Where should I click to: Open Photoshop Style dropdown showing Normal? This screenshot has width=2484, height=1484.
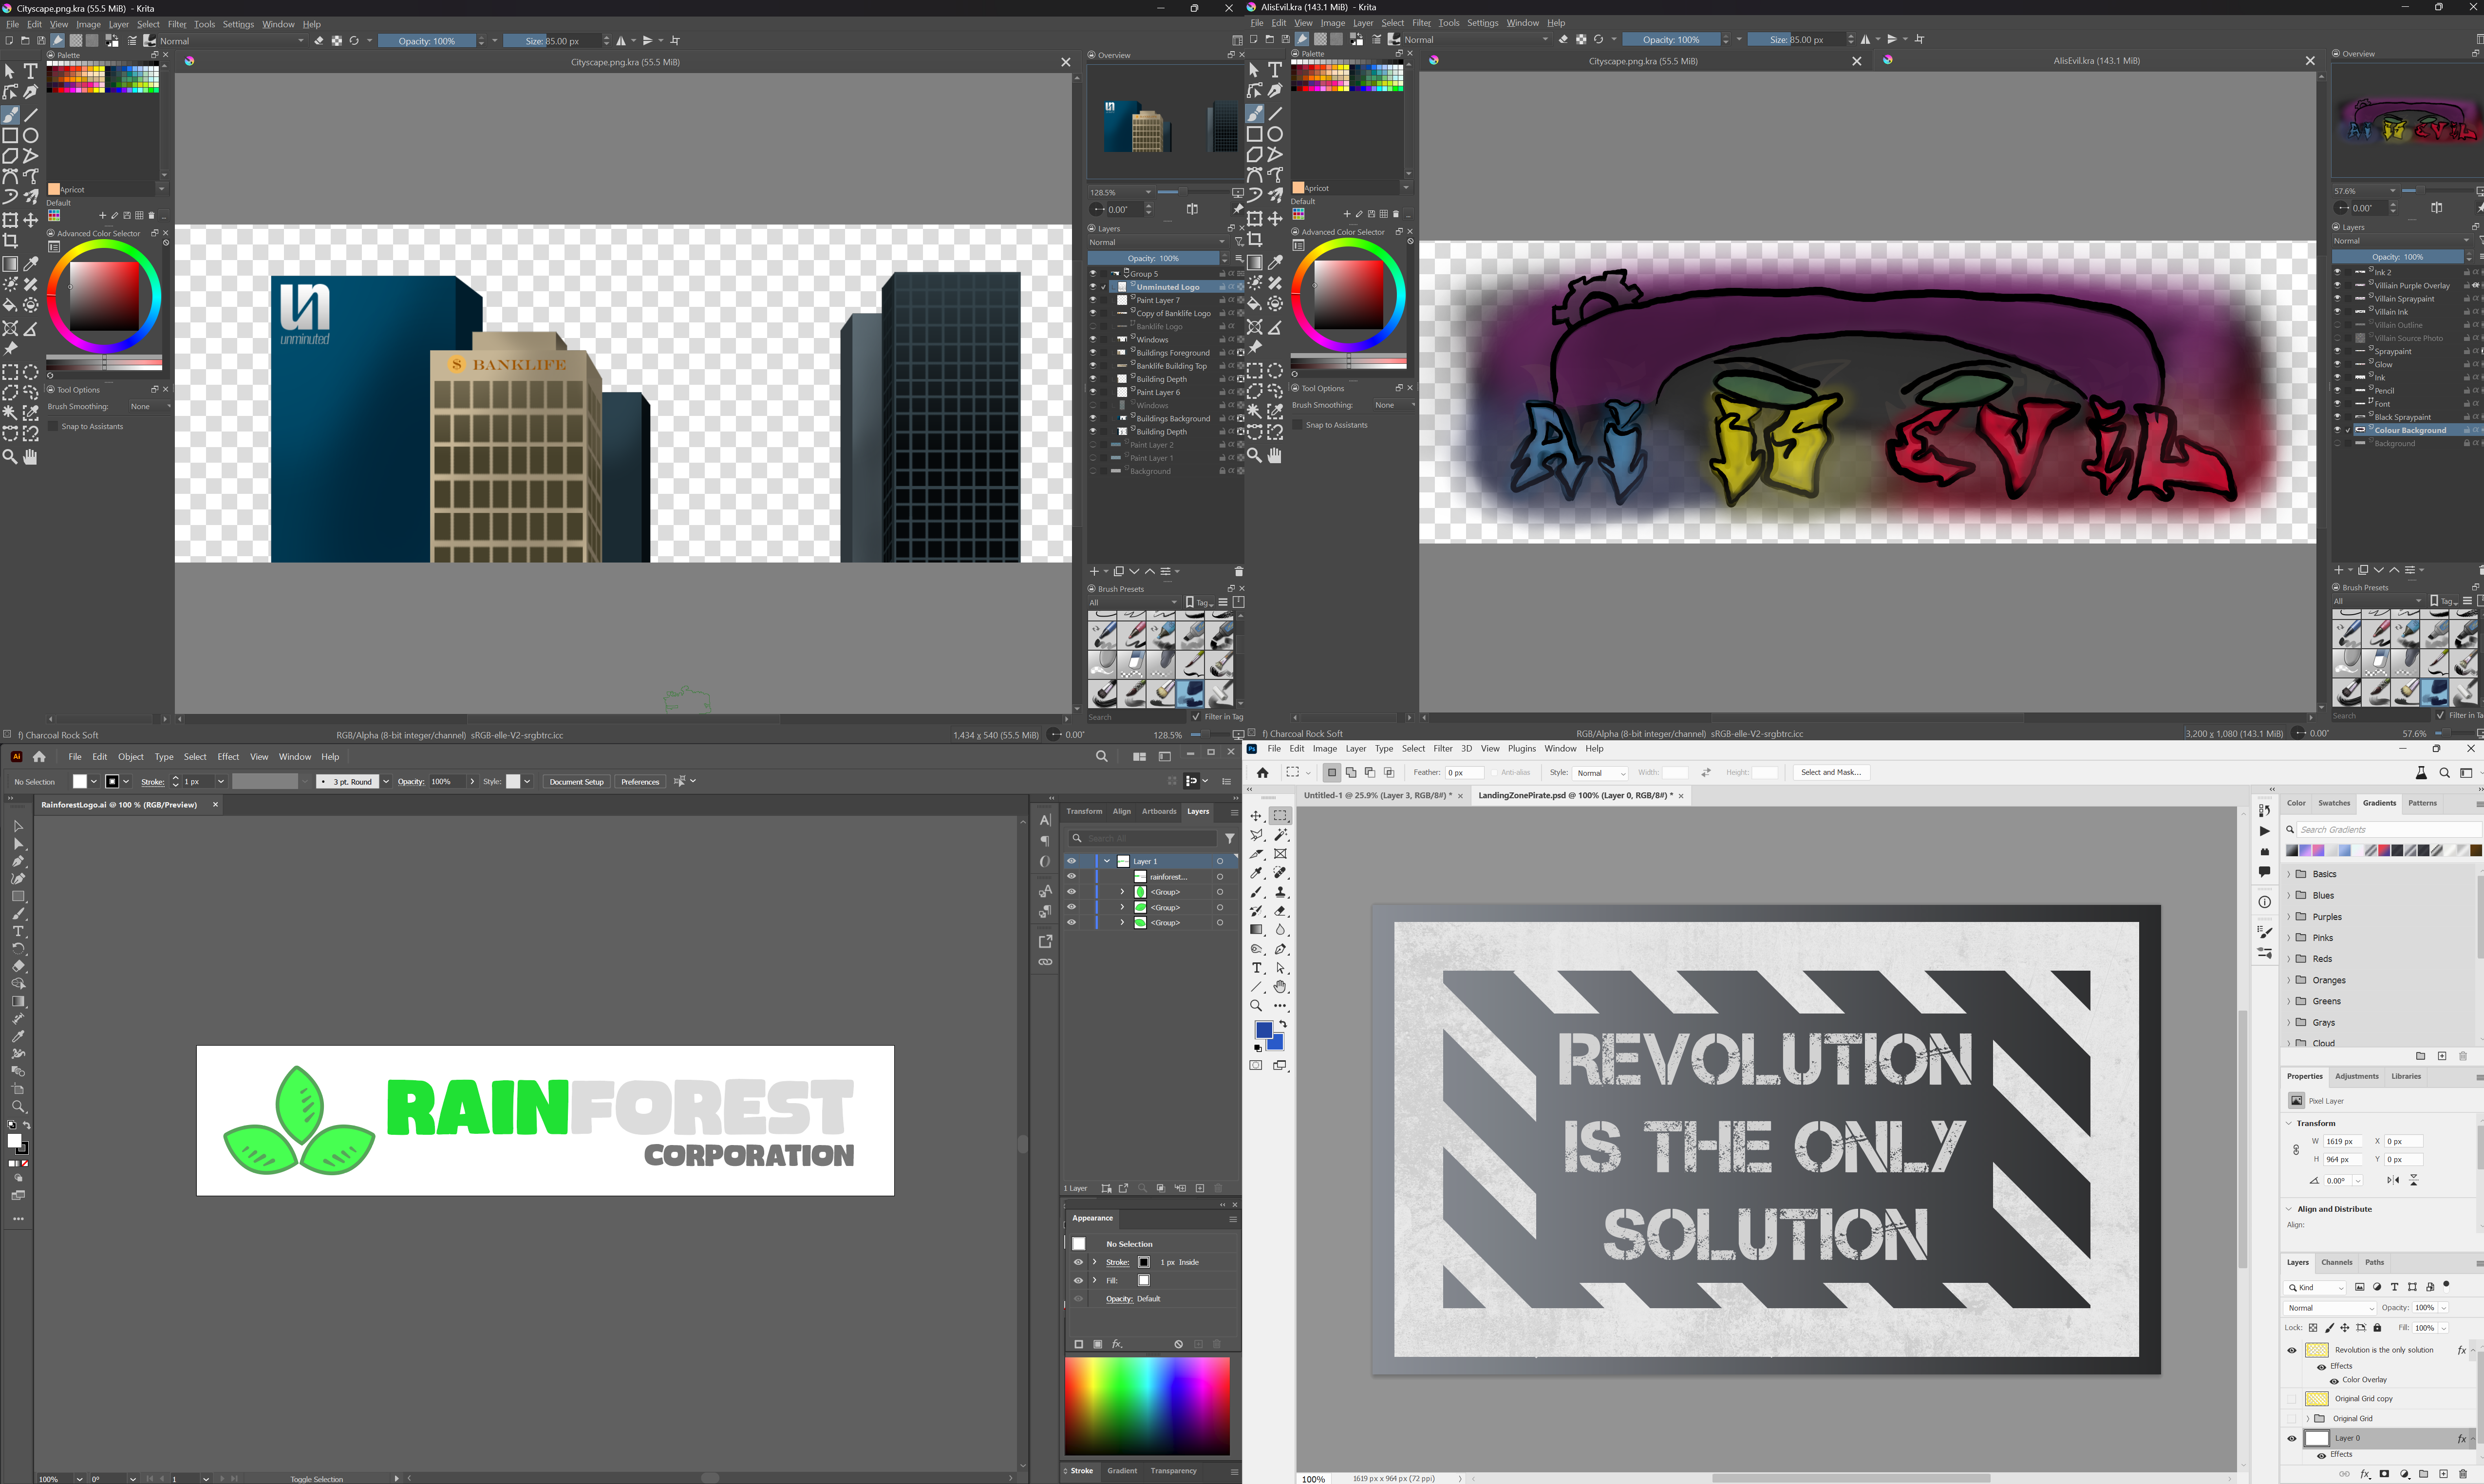[1600, 773]
